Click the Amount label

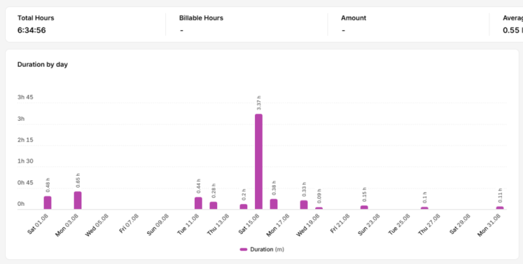pos(354,18)
